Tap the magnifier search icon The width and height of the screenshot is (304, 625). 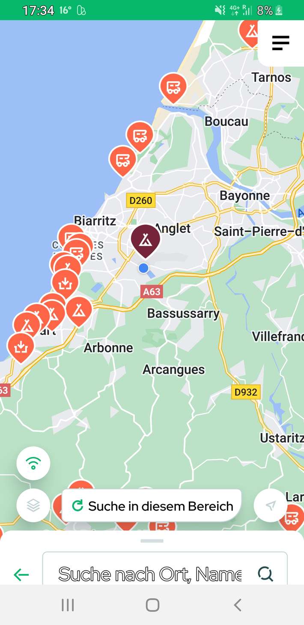pyautogui.click(x=265, y=574)
